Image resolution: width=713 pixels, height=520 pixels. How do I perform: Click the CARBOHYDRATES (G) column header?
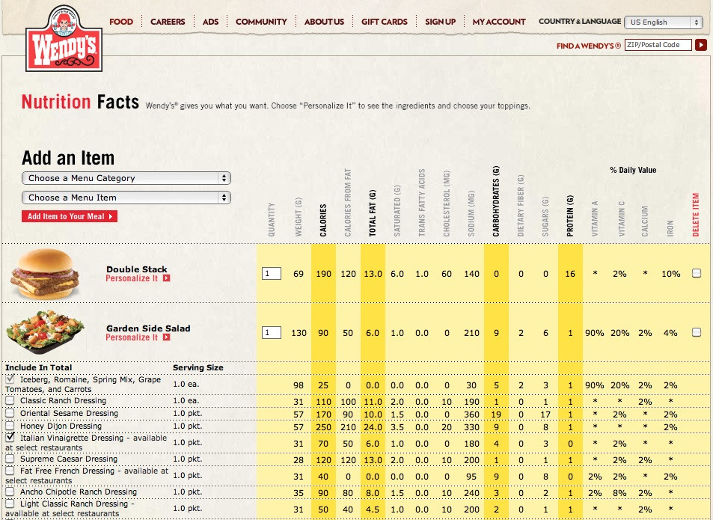(x=496, y=201)
